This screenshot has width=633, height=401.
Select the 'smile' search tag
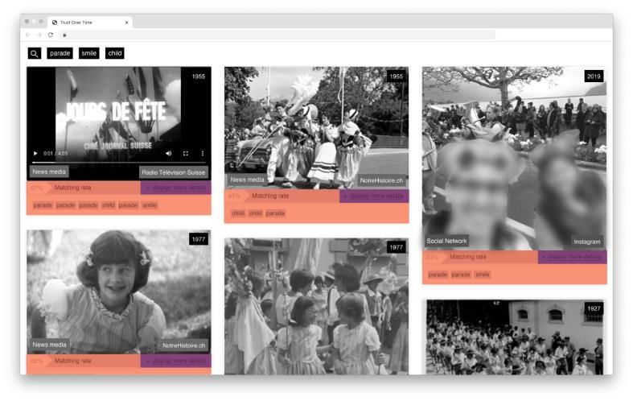(88, 53)
